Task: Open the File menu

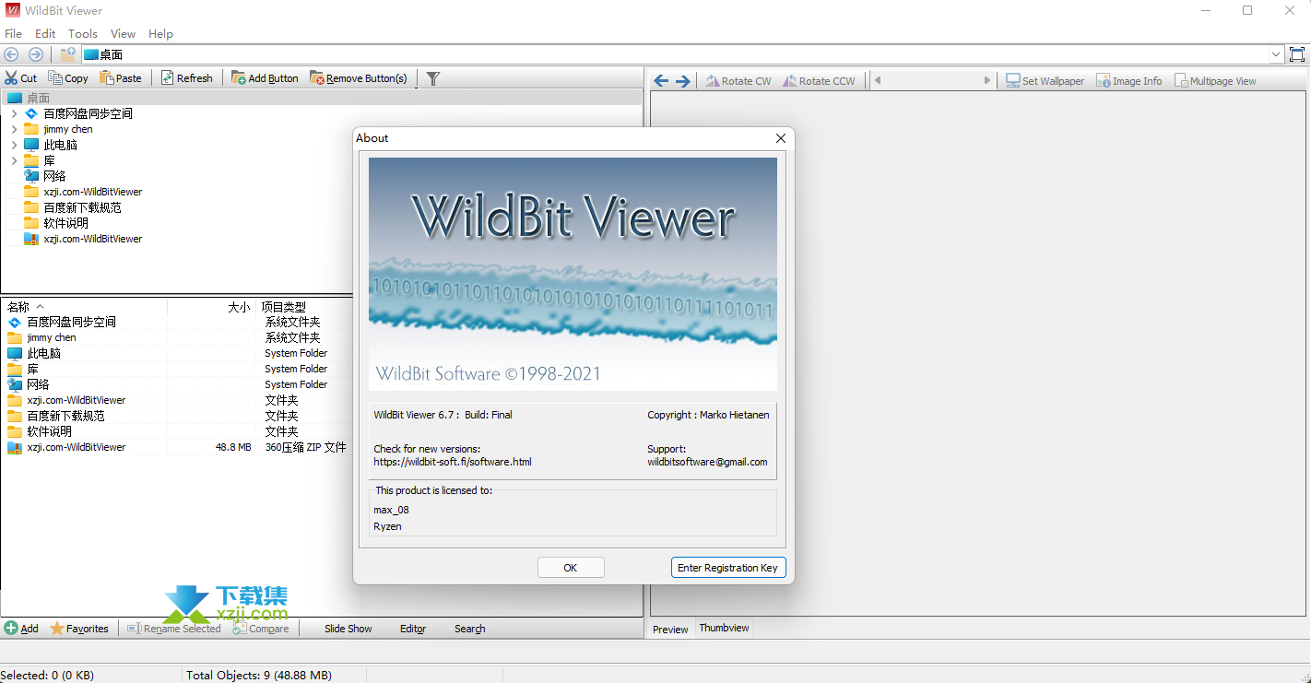Action: tap(13, 33)
